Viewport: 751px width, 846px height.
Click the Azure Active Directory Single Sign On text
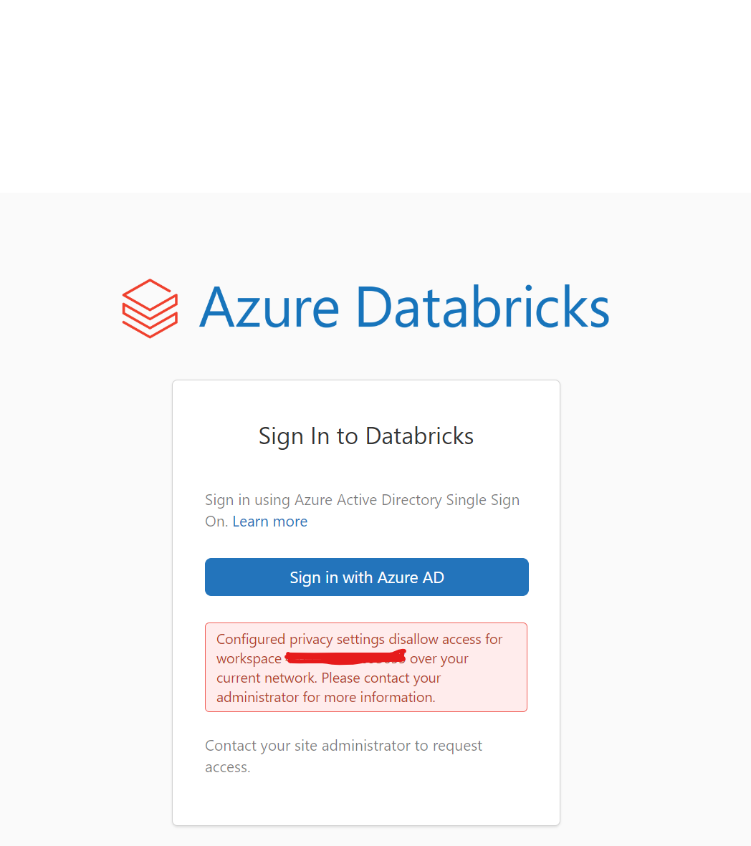[x=362, y=500]
